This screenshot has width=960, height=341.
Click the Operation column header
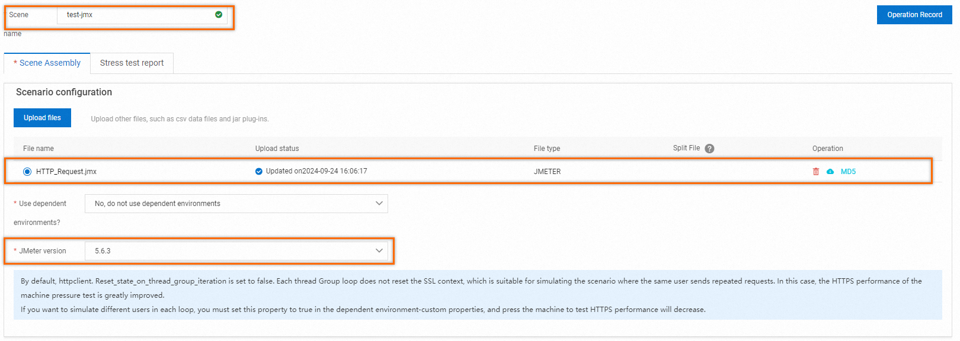click(827, 149)
